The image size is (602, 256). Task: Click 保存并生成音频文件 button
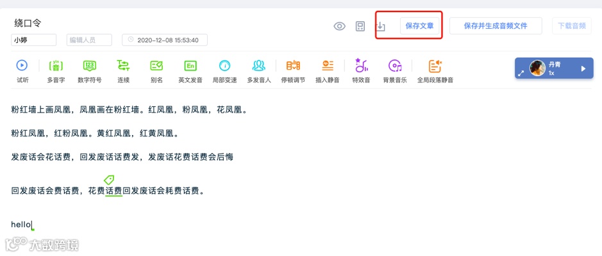pos(496,26)
